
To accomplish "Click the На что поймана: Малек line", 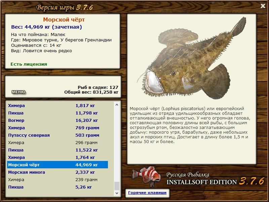I will [38, 35].
